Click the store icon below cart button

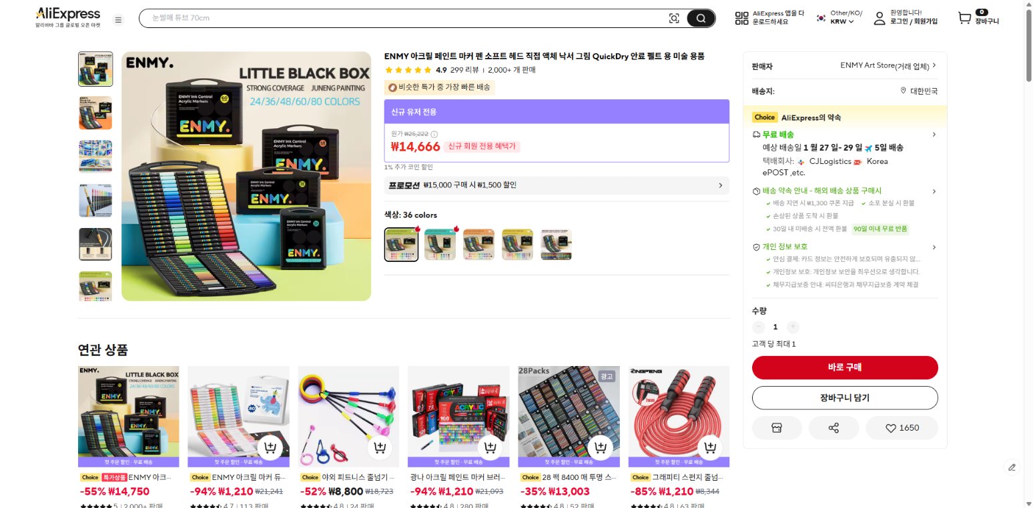coord(776,428)
